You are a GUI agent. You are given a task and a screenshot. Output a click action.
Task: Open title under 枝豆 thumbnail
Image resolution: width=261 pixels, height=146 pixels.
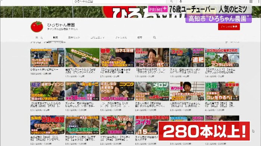click(x=220, y=104)
